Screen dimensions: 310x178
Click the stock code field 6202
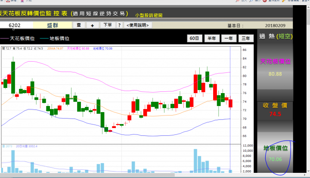pos(16,25)
